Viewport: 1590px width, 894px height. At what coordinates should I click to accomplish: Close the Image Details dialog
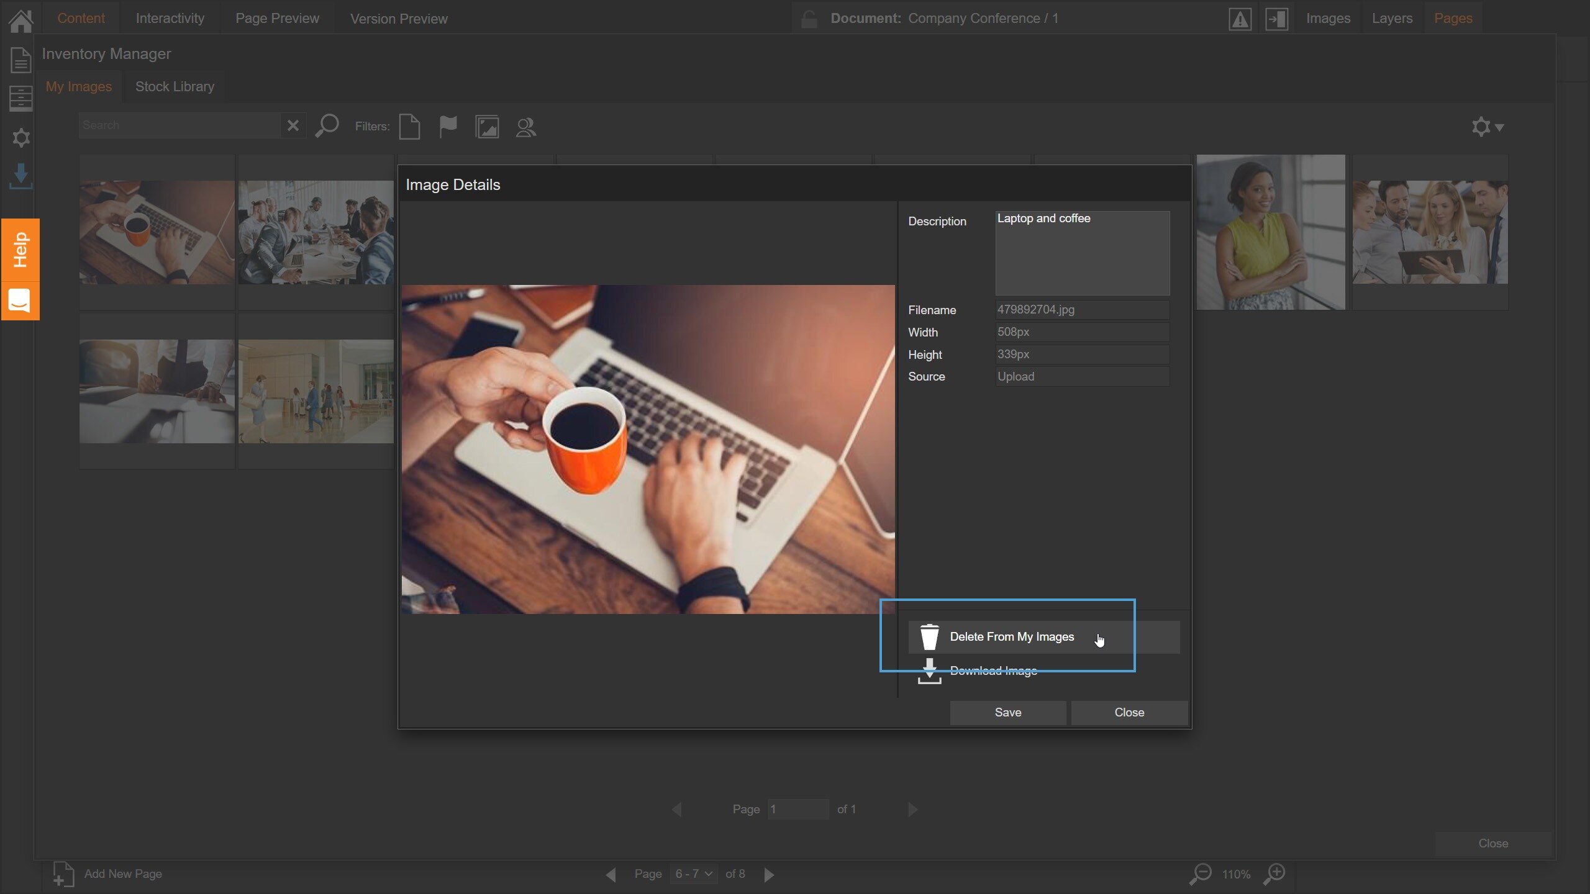click(x=1129, y=712)
